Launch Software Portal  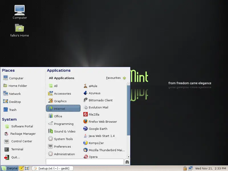(19, 126)
